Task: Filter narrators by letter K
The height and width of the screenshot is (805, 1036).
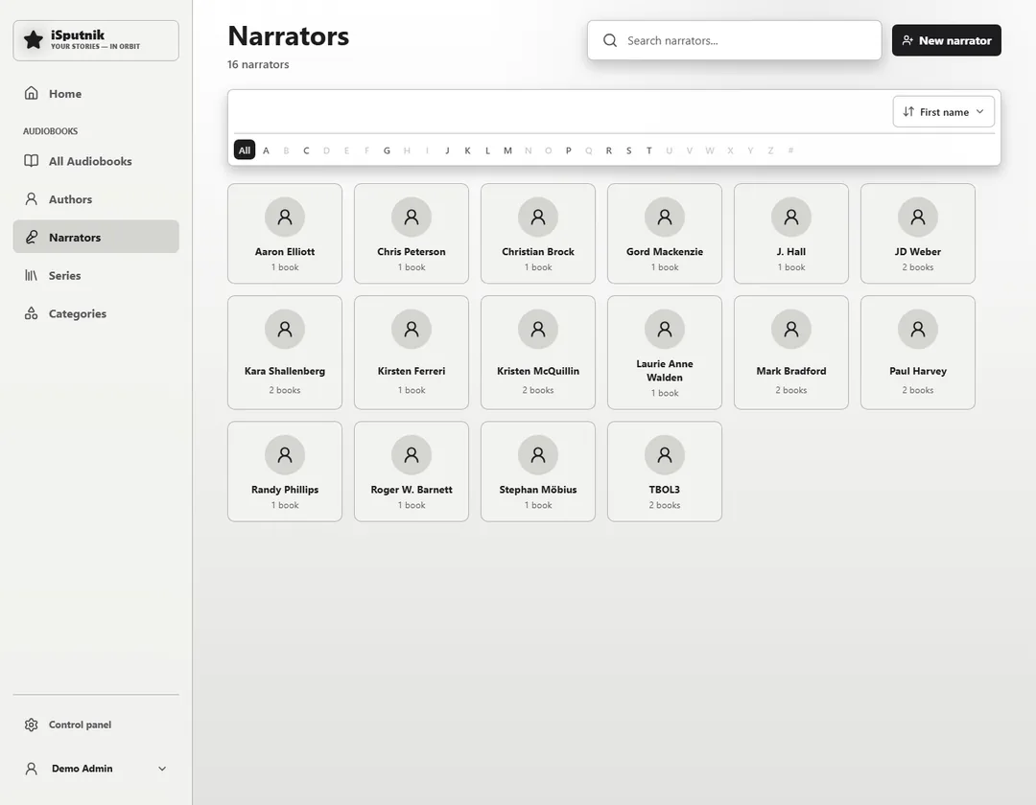Action: (467, 150)
